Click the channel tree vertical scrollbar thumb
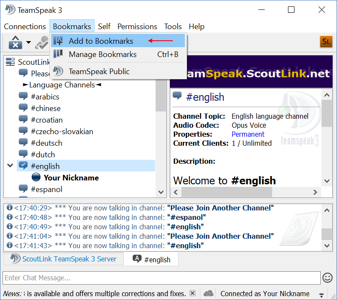The image size is (337, 300). (x=161, y=95)
